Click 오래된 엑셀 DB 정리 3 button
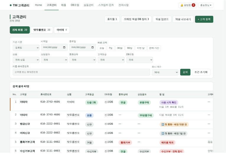 point(136,19)
